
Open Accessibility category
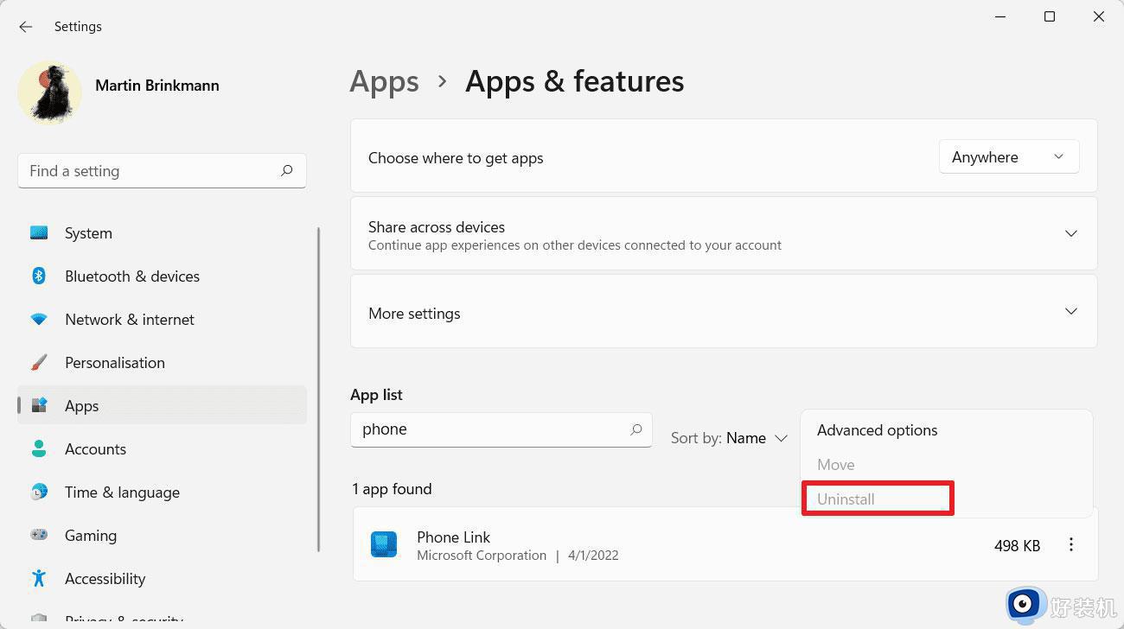tap(162, 579)
